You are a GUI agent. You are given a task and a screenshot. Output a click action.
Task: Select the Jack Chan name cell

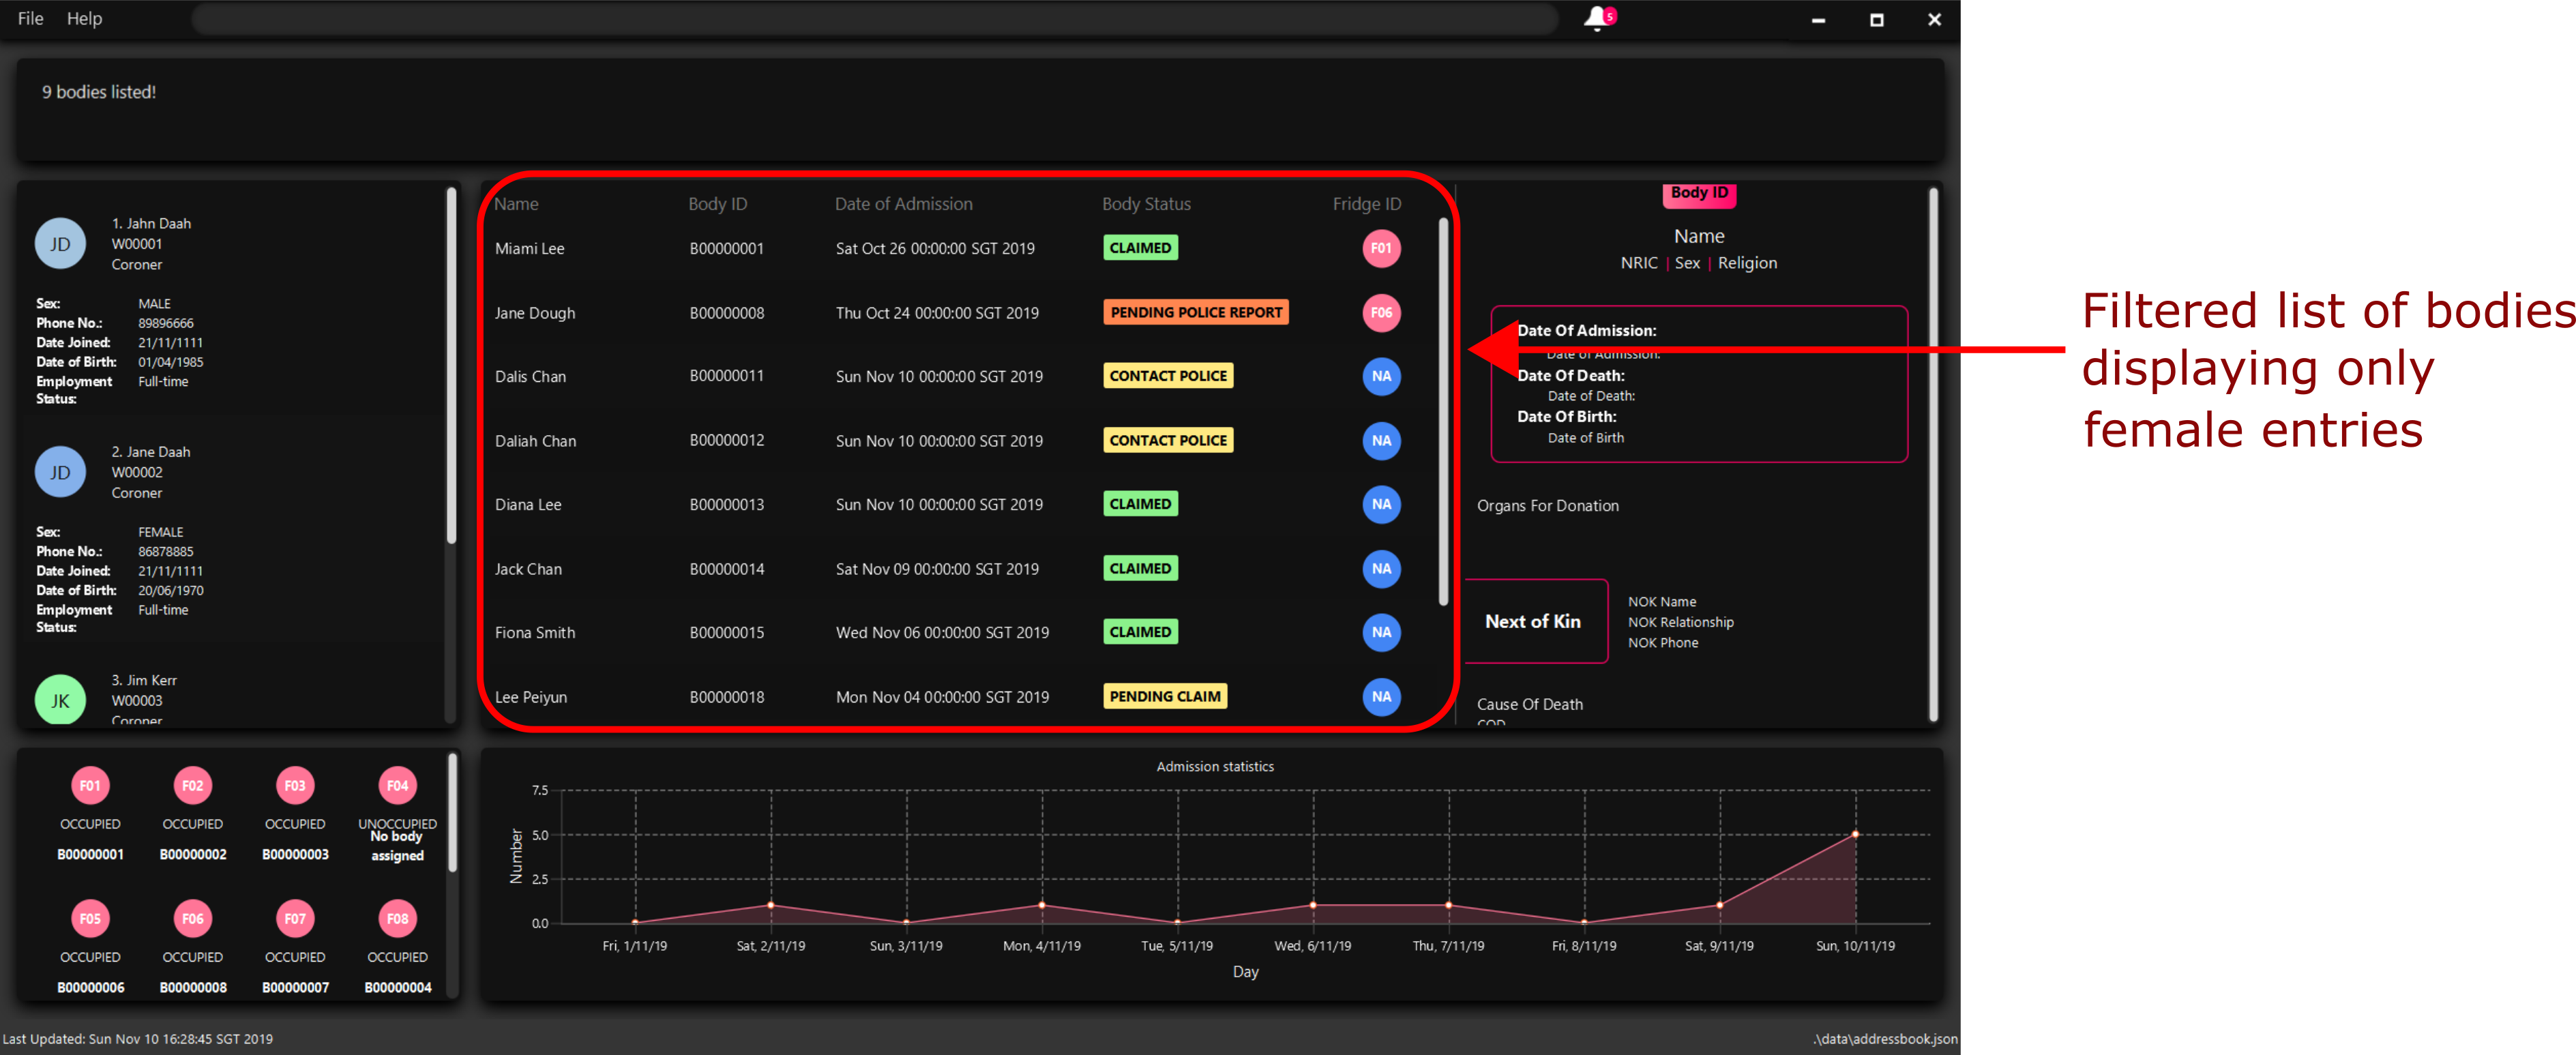click(528, 569)
